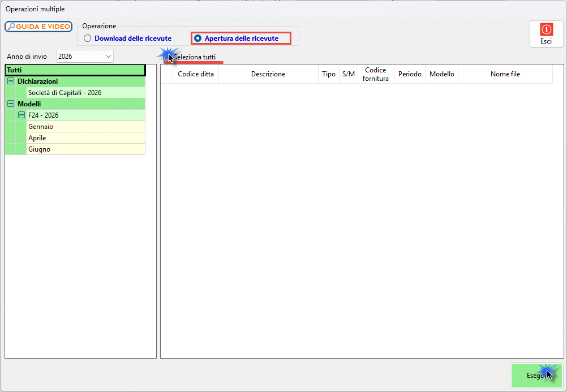Click the Modello column header
This screenshot has width=567, height=392.
point(442,74)
